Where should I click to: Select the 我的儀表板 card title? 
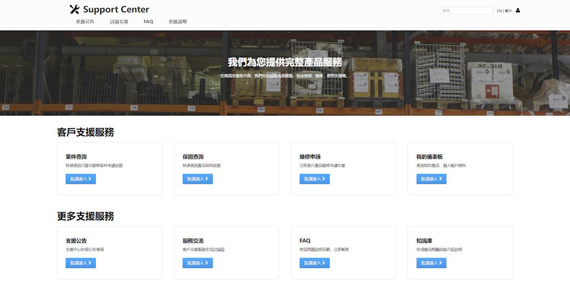click(430, 157)
